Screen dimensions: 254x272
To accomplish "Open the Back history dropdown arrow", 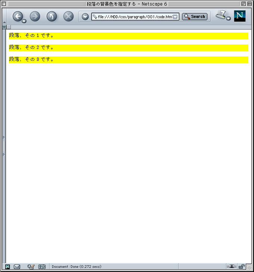I will [24, 21].
